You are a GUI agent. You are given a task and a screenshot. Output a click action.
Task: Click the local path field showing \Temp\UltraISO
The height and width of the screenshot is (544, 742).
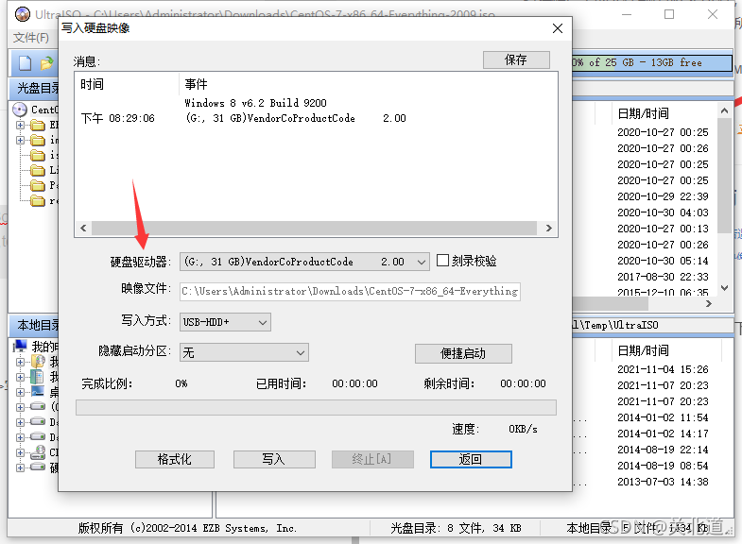[x=652, y=325]
